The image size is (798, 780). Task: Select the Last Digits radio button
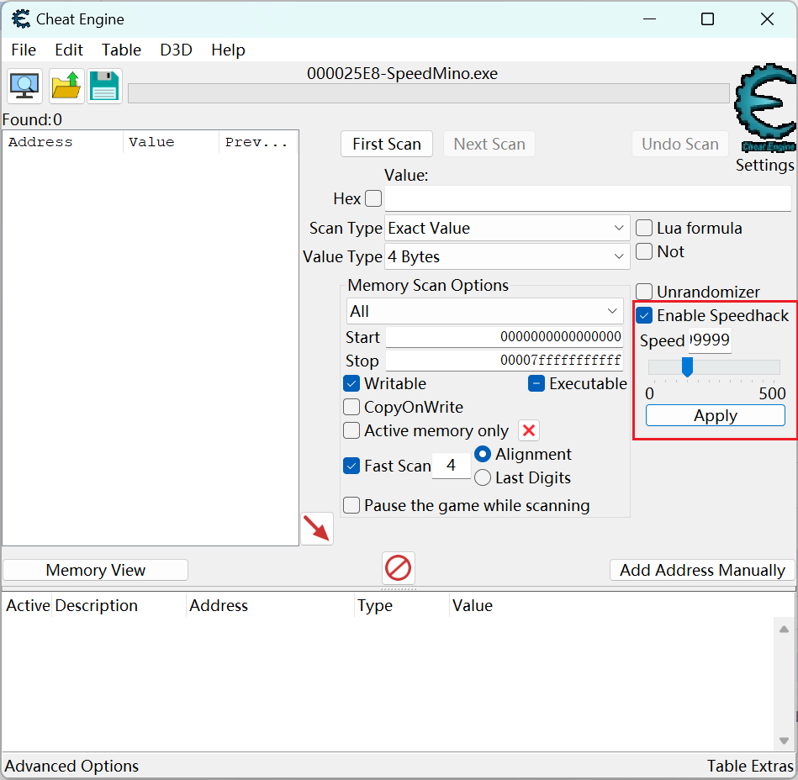pos(483,477)
